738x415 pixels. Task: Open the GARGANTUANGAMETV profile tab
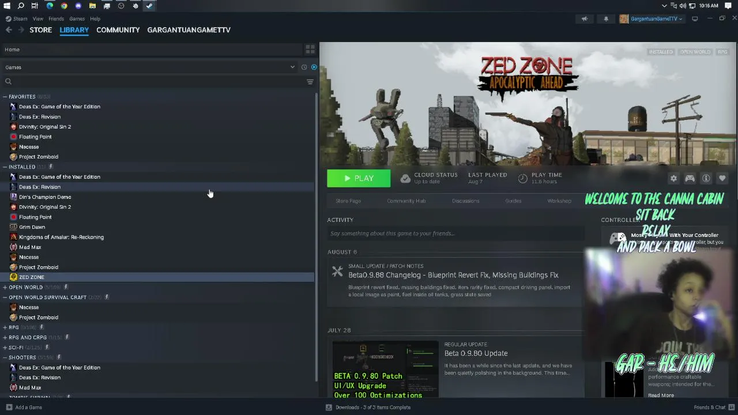pos(189,30)
